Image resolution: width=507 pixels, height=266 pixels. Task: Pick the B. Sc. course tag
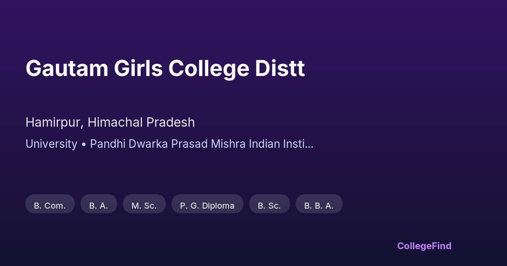(269, 206)
